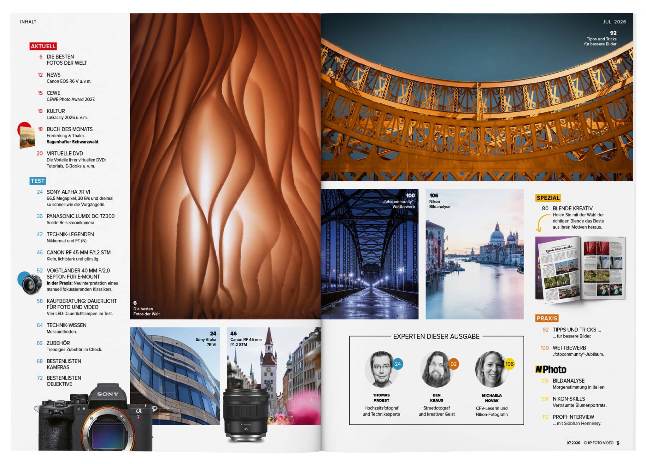Select Michaela Novak's portrait
The width and height of the screenshot is (646, 464).
click(491, 369)
